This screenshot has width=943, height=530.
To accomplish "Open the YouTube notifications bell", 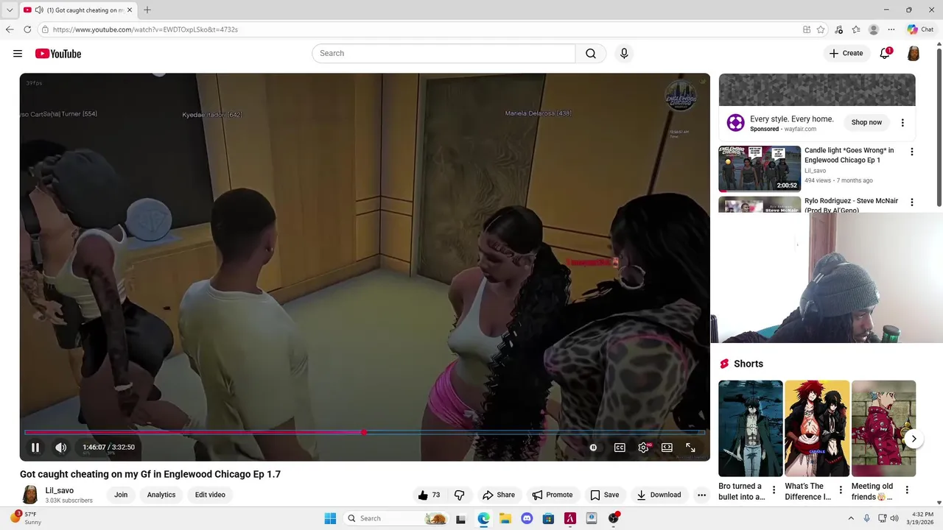I will click(886, 53).
